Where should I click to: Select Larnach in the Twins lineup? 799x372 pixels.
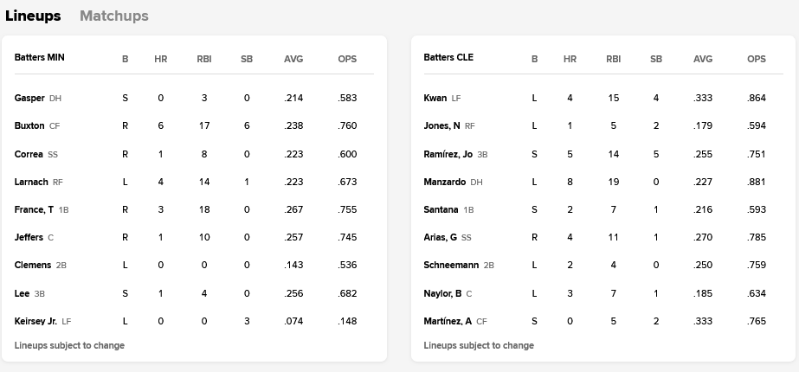click(31, 182)
